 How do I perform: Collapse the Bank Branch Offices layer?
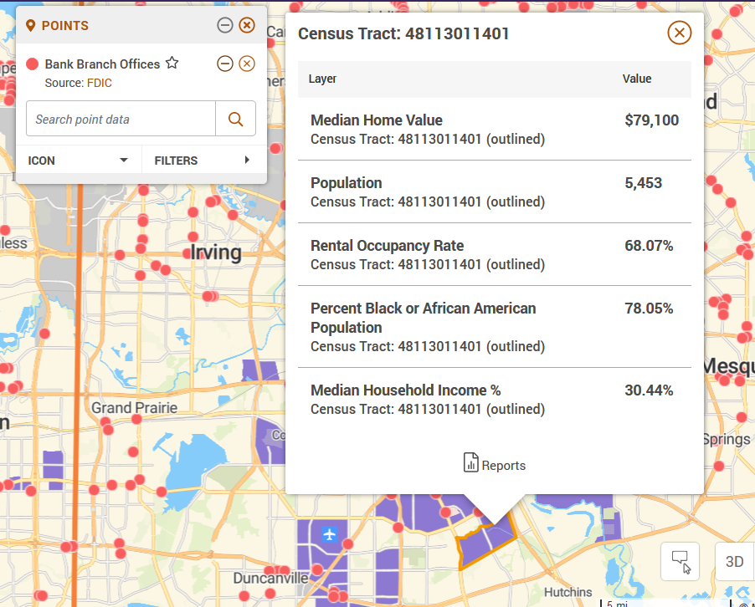click(x=225, y=64)
